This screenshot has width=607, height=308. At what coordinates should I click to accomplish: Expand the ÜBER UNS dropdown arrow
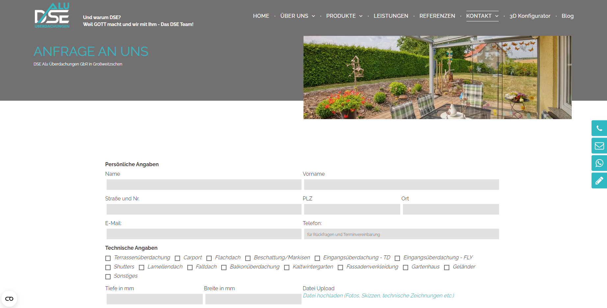coord(313,16)
